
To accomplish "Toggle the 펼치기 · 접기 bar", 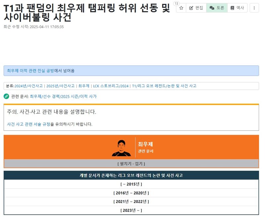I will coord(131,164).
